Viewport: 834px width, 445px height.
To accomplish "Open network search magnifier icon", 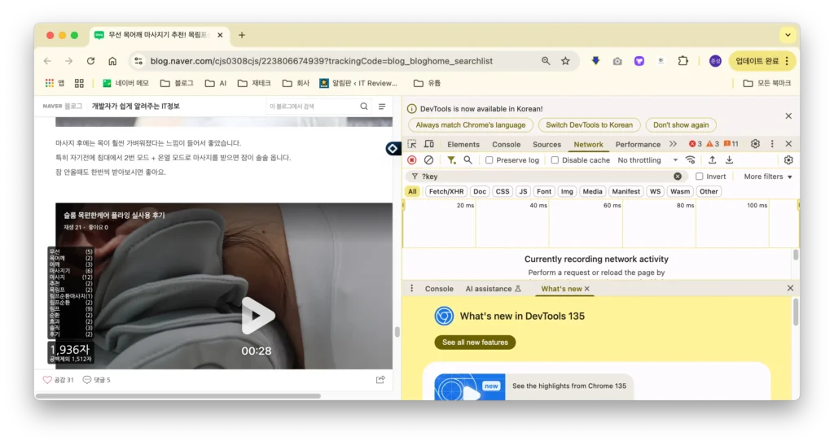I will coord(467,159).
